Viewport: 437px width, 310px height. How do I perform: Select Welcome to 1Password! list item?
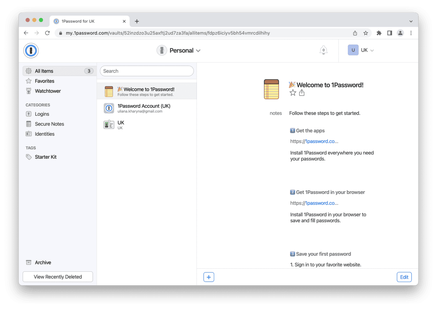pyautogui.click(x=147, y=91)
